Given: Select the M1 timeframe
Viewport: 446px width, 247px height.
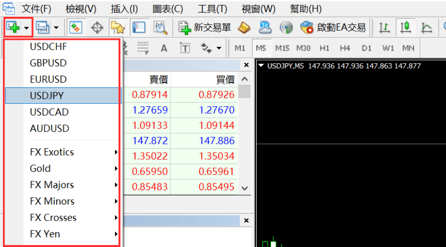Looking at the screenshot, I should (240, 48).
